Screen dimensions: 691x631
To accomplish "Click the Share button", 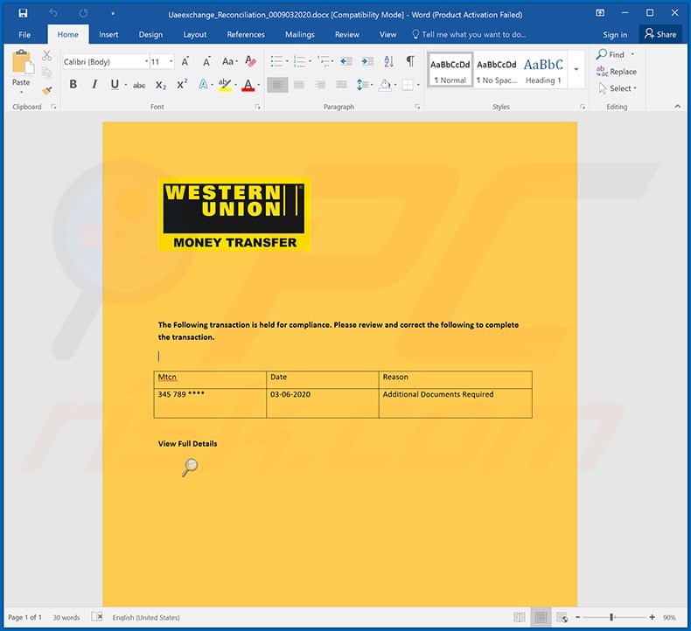I will 660,34.
